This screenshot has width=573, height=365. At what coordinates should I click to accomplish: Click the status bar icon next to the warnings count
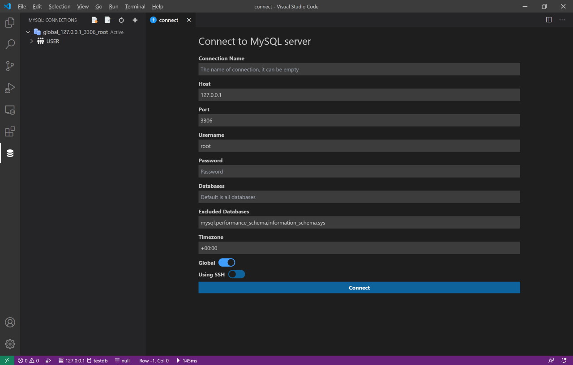(48, 361)
